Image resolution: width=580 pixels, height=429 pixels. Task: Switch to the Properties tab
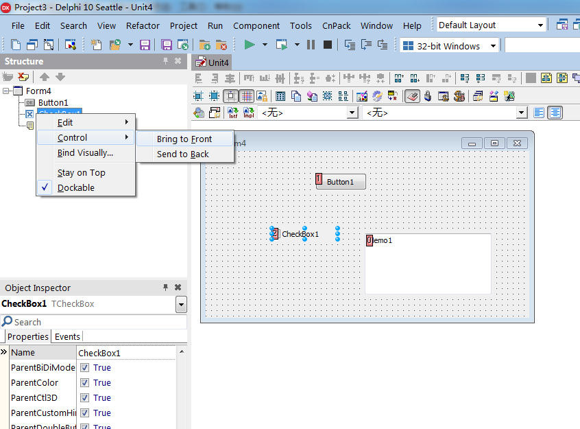tap(27, 336)
